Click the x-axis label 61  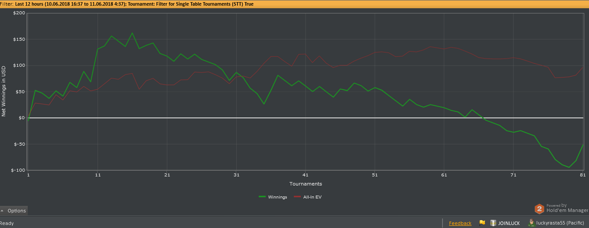(x=444, y=175)
